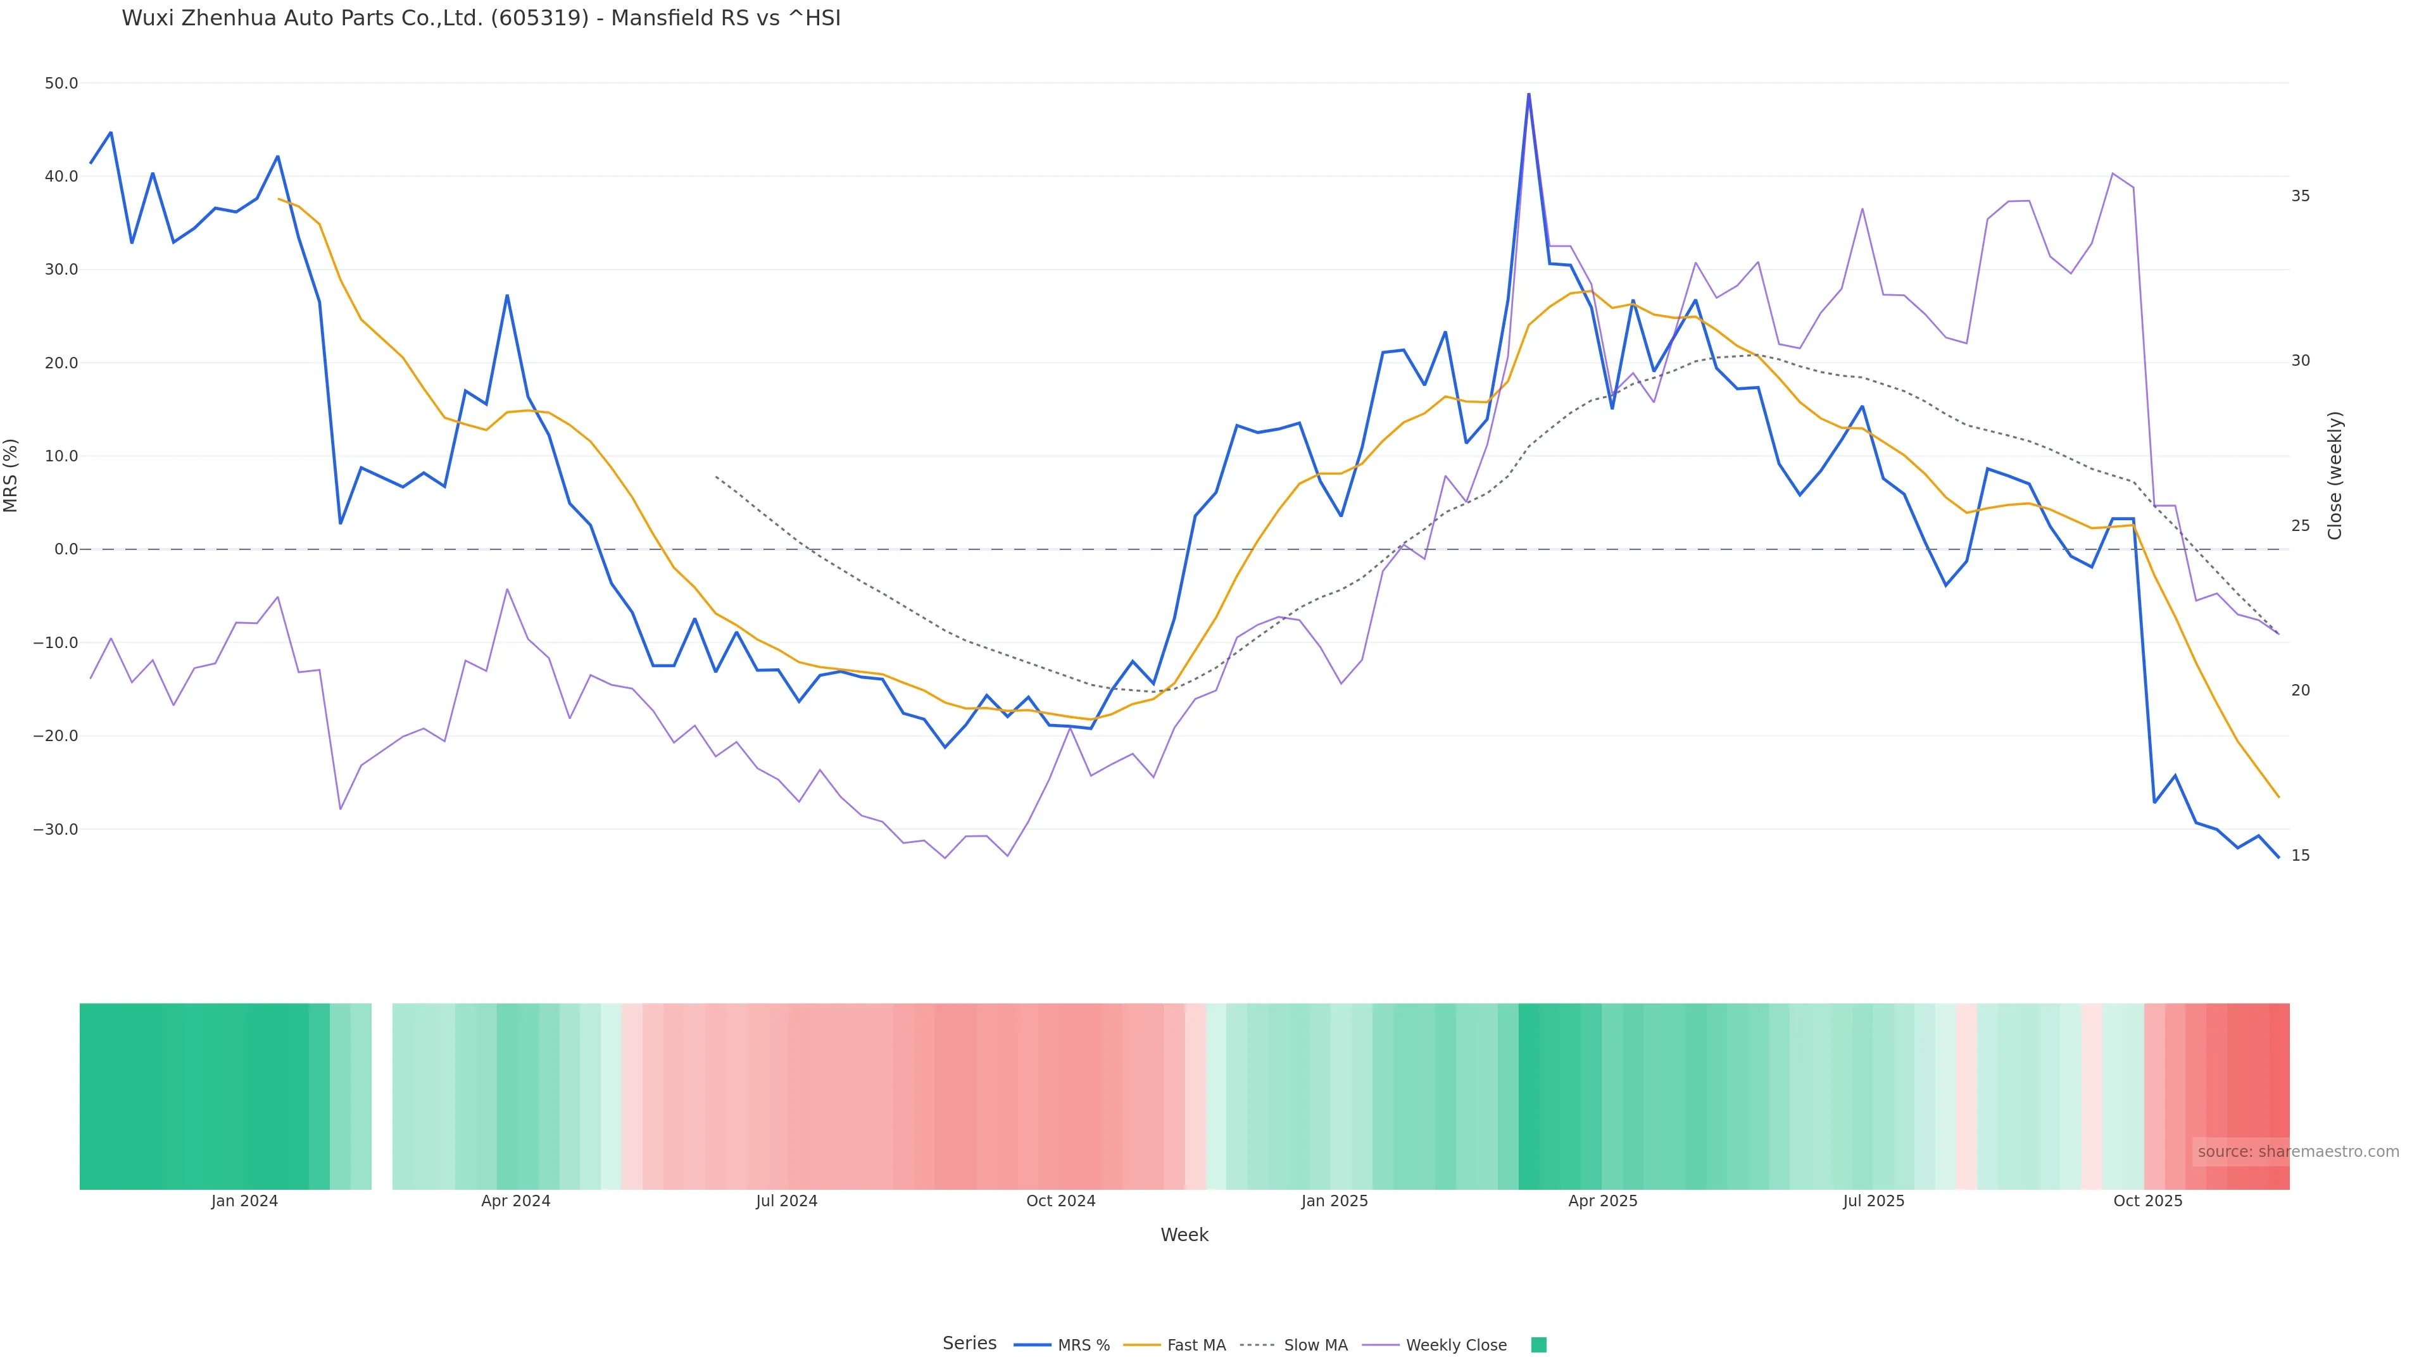
Task: Click the Close (weekly) right axis title
Action: (x=2335, y=475)
